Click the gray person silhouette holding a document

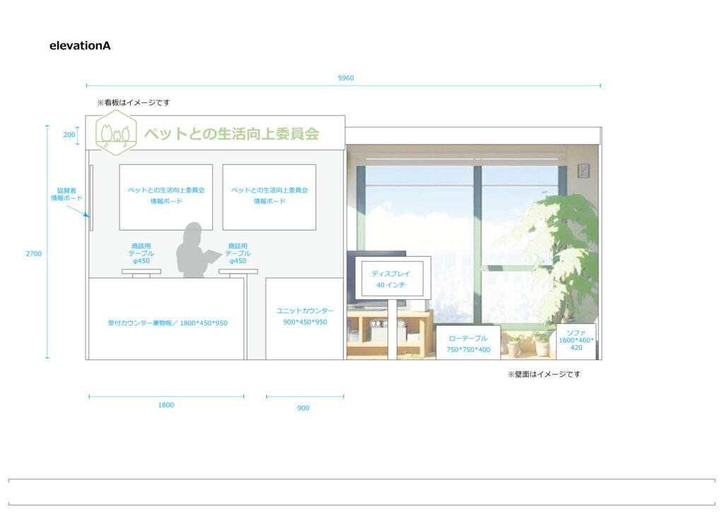pyautogui.click(x=194, y=251)
